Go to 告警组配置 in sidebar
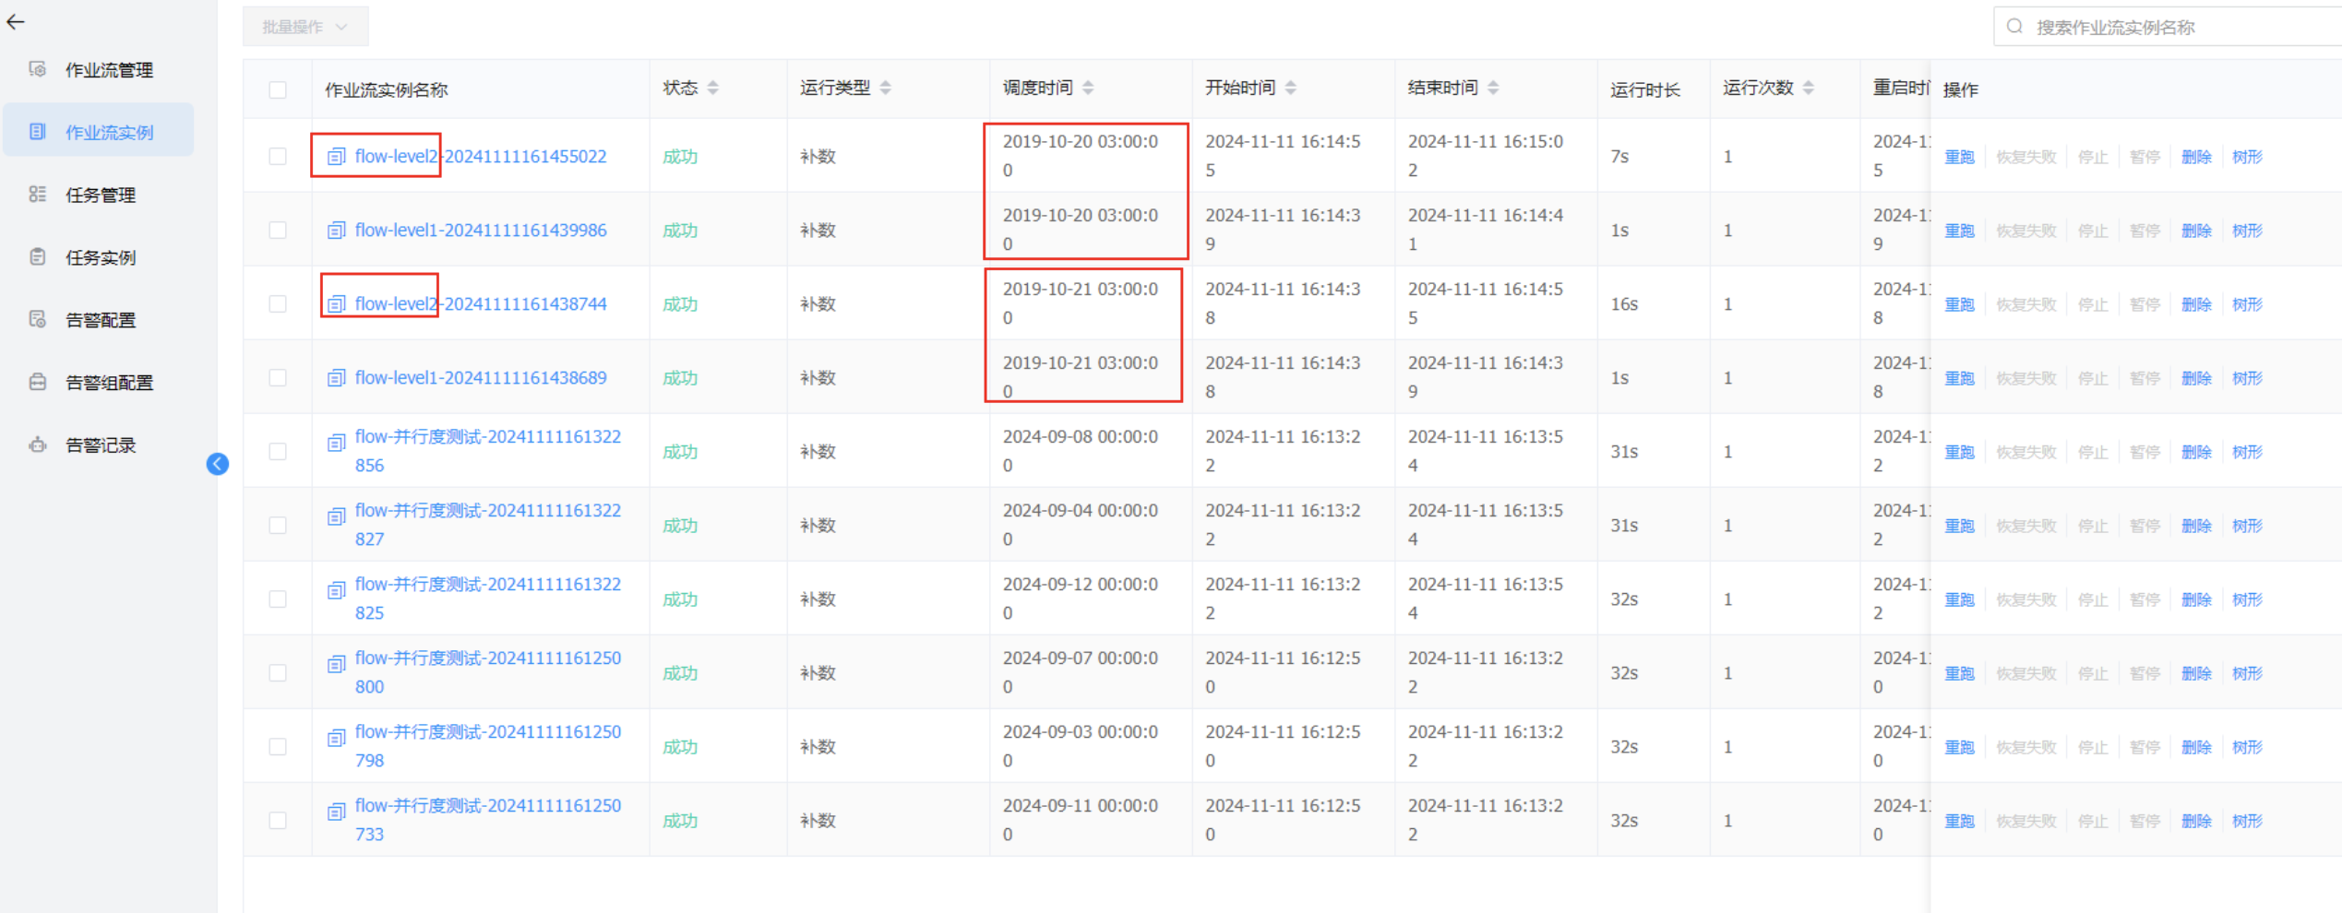 [x=109, y=383]
